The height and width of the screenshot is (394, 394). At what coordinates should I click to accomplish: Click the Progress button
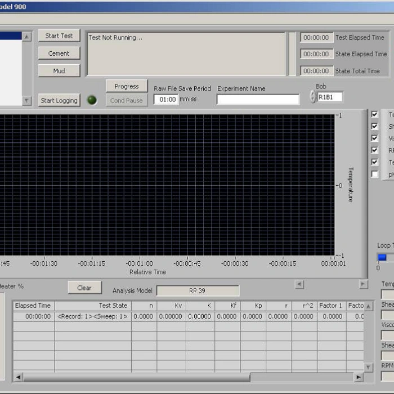(x=127, y=86)
